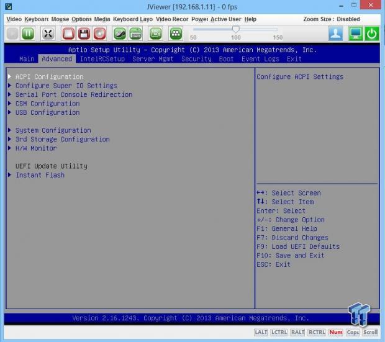This screenshot has width=385, height=342.
Task: Click the Zoom Size: Disabled label
Action: coord(332,19)
